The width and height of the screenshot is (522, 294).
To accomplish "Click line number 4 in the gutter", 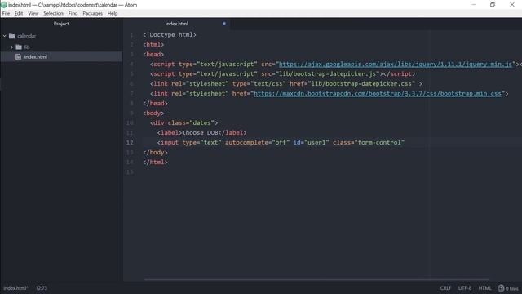I will 131,64.
